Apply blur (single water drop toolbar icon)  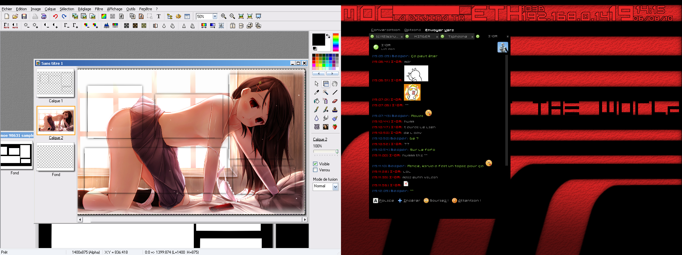[164, 26]
